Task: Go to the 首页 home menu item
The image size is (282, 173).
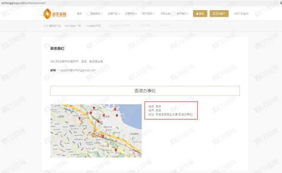Action: (x=80, y=14)
